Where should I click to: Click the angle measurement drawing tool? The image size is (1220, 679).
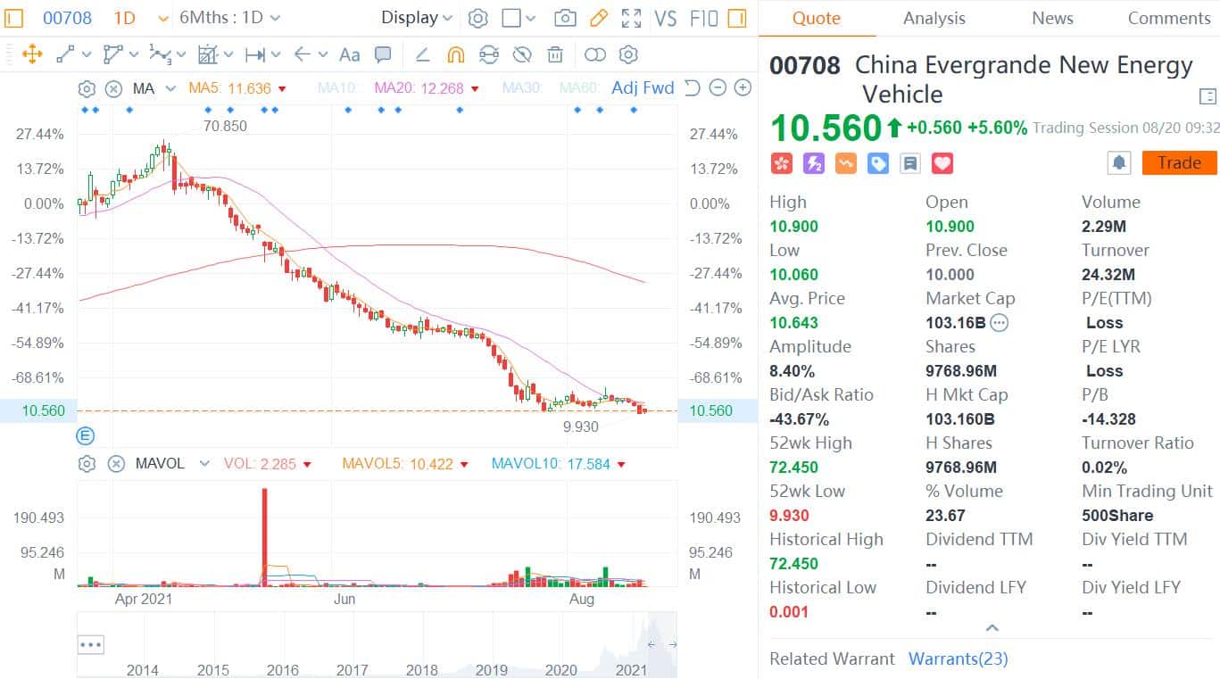click(422, 54)
